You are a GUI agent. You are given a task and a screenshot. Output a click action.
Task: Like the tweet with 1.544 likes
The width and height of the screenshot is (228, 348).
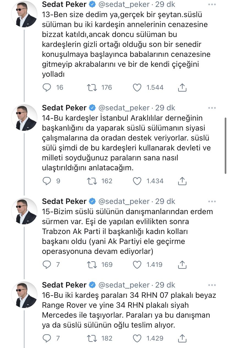click(137, 87)
